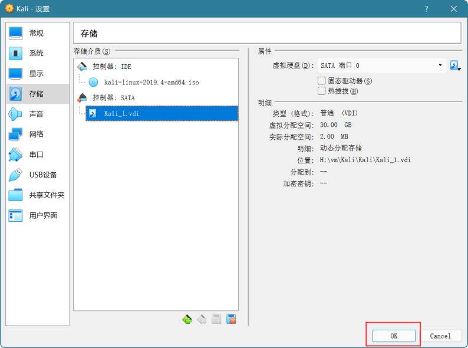Select kali-linux-2019.4-amd64.iso entry

tap(151, 82)
